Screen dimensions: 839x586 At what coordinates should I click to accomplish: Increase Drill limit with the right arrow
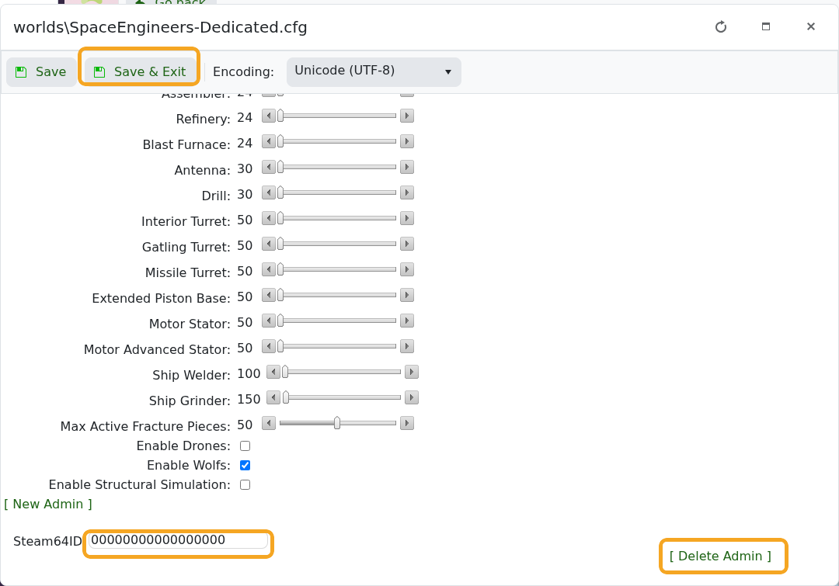point(407,192)
